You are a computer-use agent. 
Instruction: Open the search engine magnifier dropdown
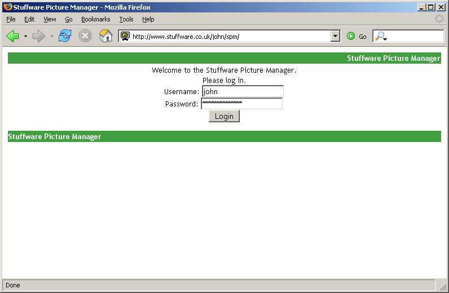(381, 36)
